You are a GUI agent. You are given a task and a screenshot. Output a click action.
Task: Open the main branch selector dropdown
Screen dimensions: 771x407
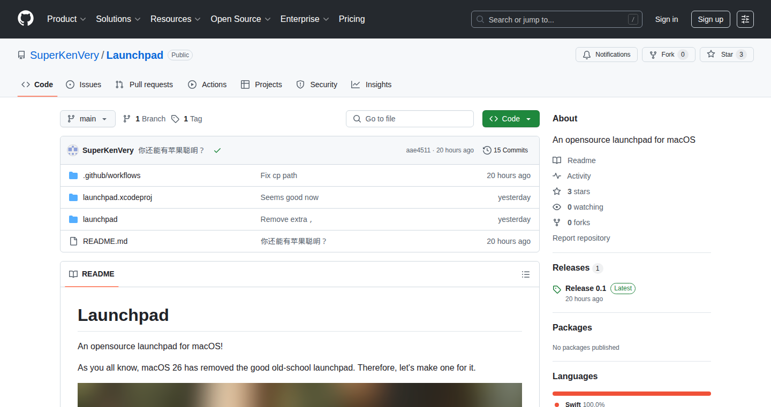coord(88,119)
